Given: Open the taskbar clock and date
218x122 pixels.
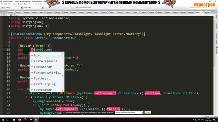Looking at the screenshot, I should [208, 120].
